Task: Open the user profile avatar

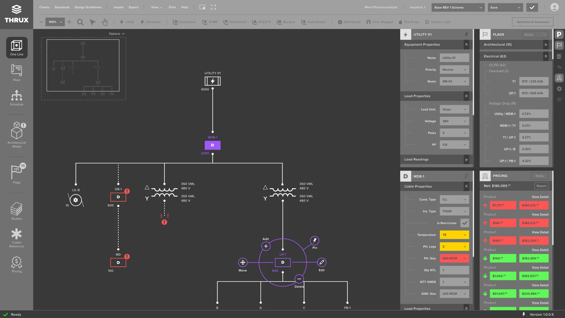Action: 554,7
